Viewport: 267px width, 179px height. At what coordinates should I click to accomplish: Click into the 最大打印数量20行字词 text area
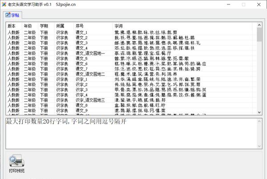point(131,133)
